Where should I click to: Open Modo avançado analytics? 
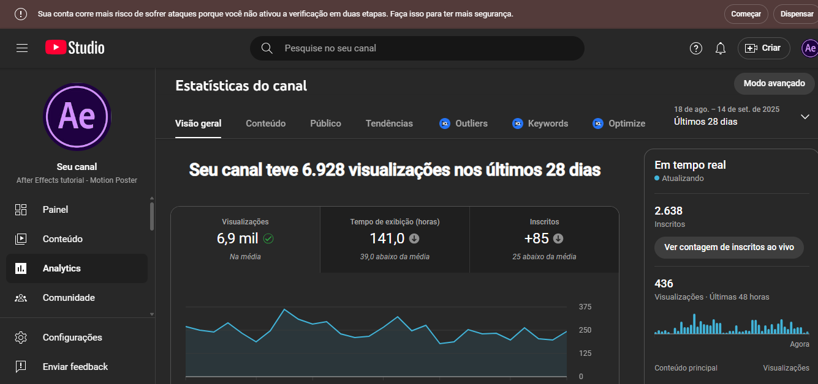click(x=774, y=84)
